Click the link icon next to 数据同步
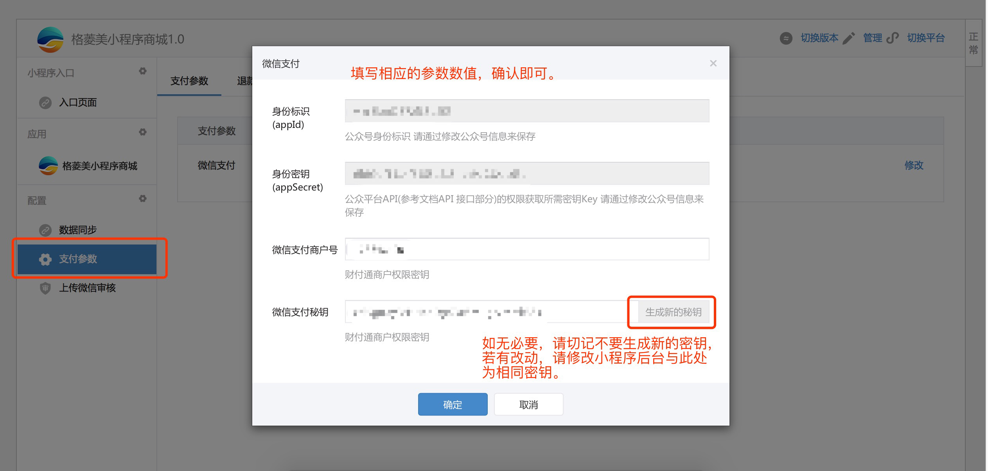Image resolution: width=988 pixels, height=471 pixels. tap(45, 230)
